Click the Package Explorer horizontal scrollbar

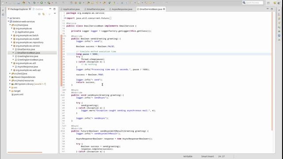[x=25, y=152]
